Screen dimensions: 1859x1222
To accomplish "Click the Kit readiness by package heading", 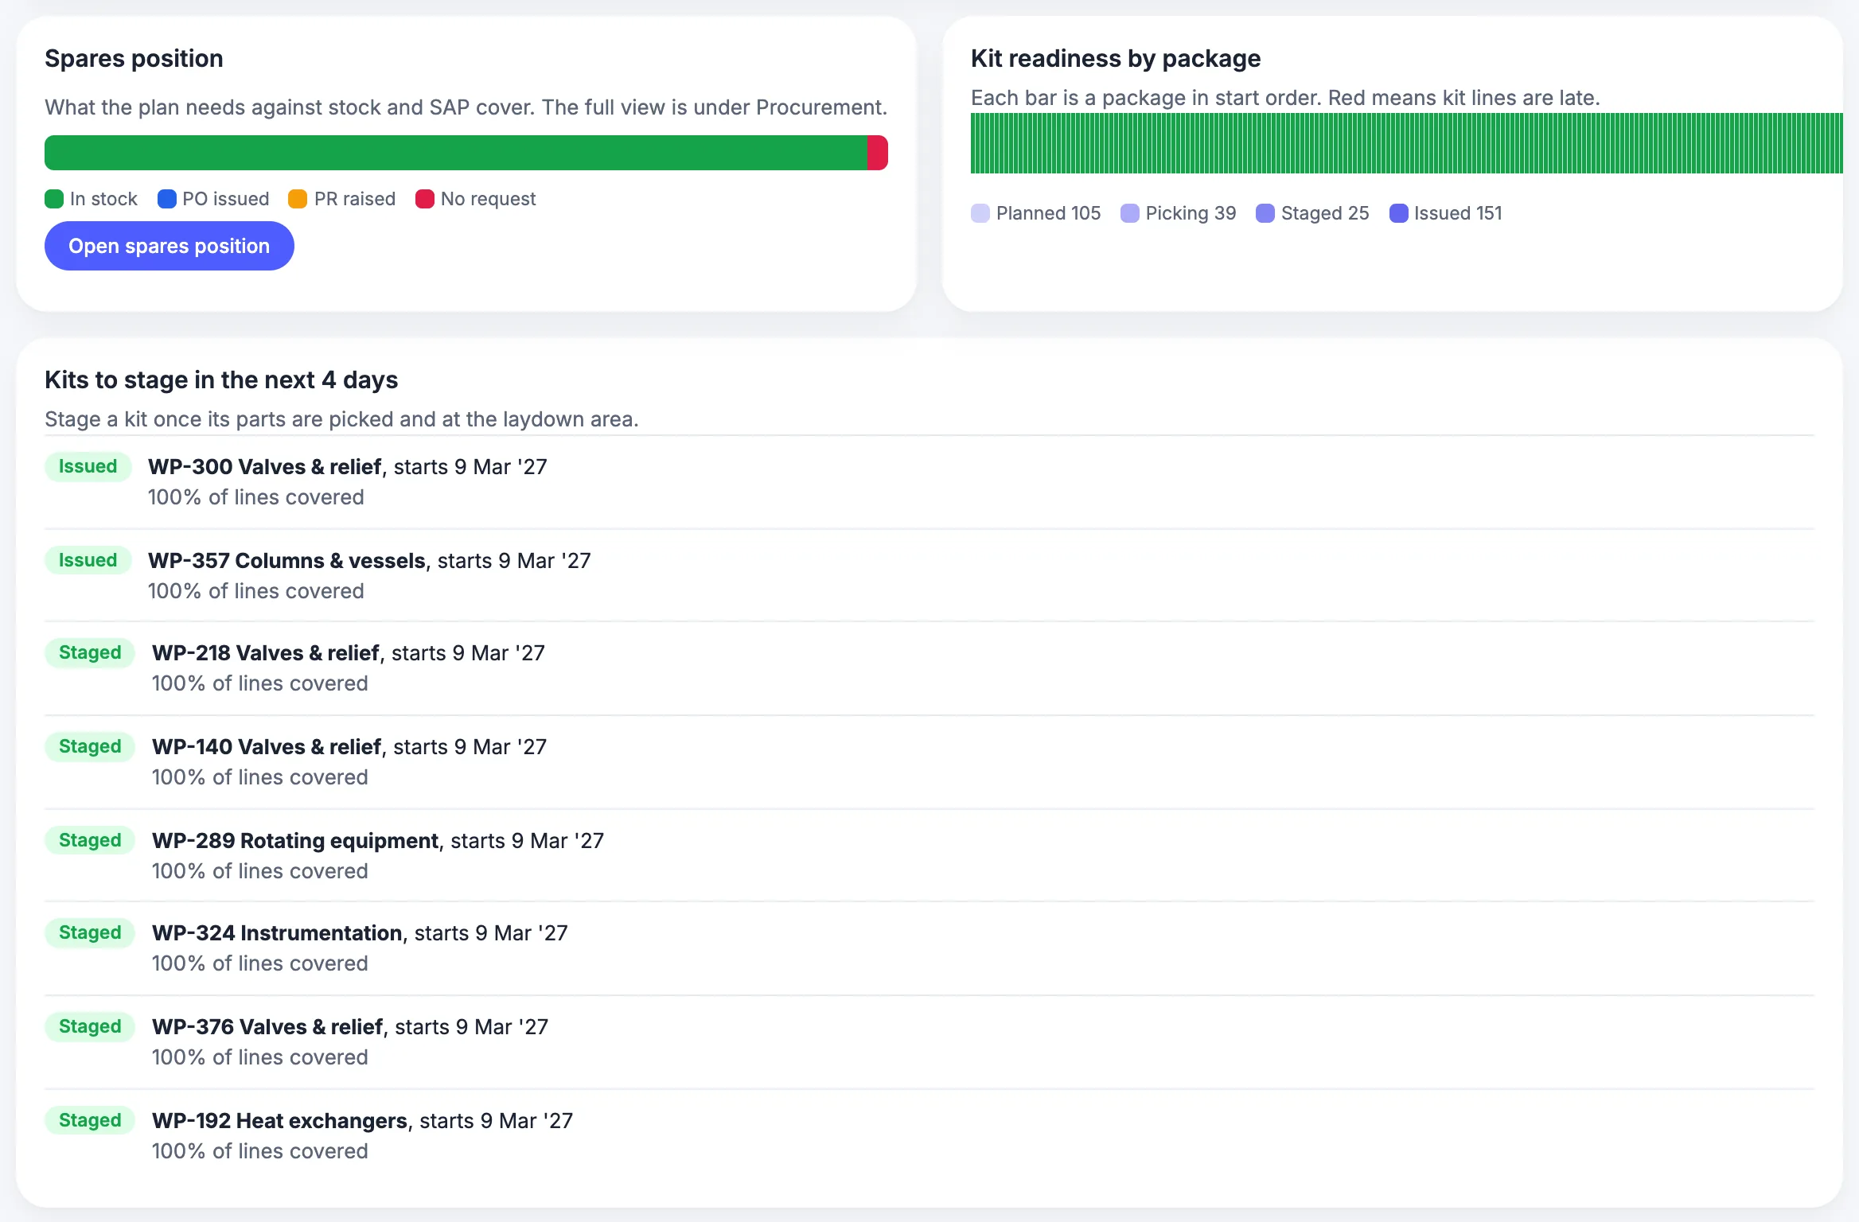I will tap(1116, 59).
